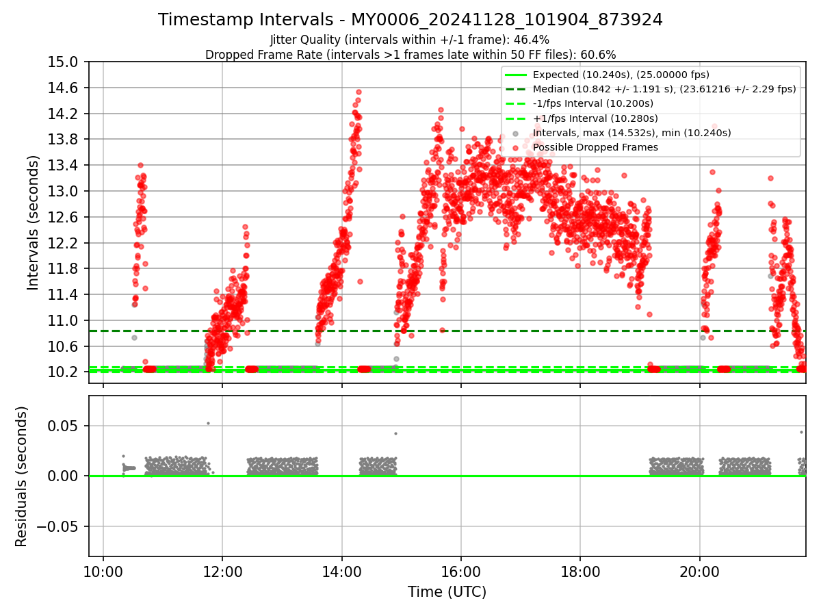Click the '20:00' x-axis tick label
821x616 pixels.
click(x=699, y=573)
